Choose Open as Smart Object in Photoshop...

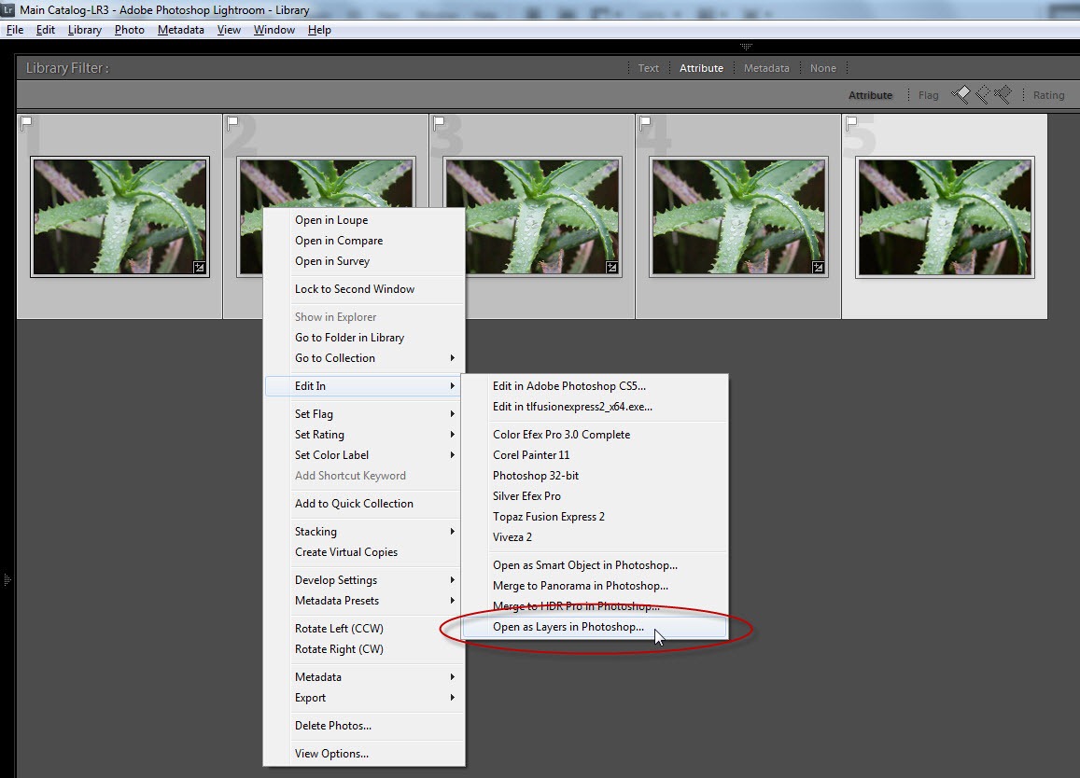pyautogui.click(x=596, y=565)
